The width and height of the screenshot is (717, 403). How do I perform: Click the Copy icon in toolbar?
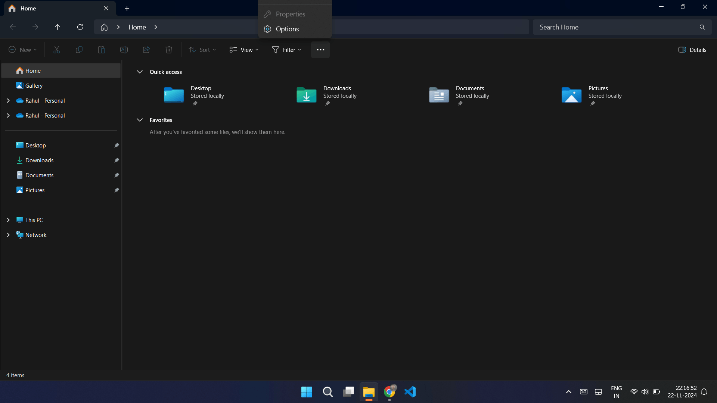79,50
